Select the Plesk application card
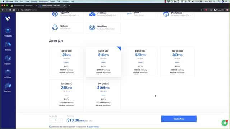Screen dimensions: 230x129 tap(140, 16)
